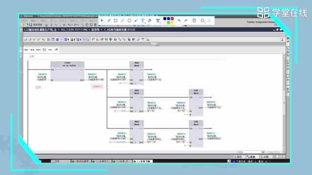Redo the annotation
312x175 pixels.
click(186, 20)
